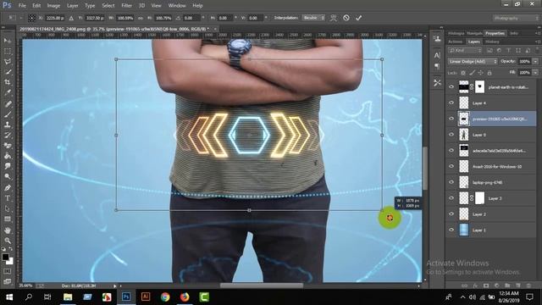Click the lock position icon
542x305 pixels.
pyautogui.click(x=481, y=73)
